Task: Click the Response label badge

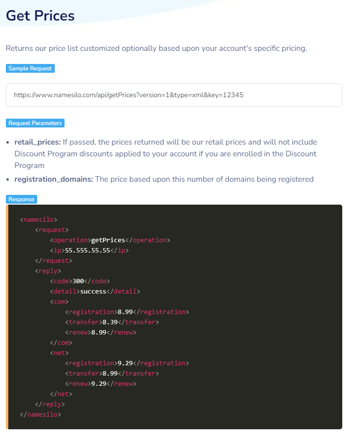Action: tap(22, 199)
